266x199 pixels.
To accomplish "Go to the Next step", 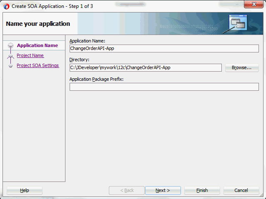I will point(163,190).
